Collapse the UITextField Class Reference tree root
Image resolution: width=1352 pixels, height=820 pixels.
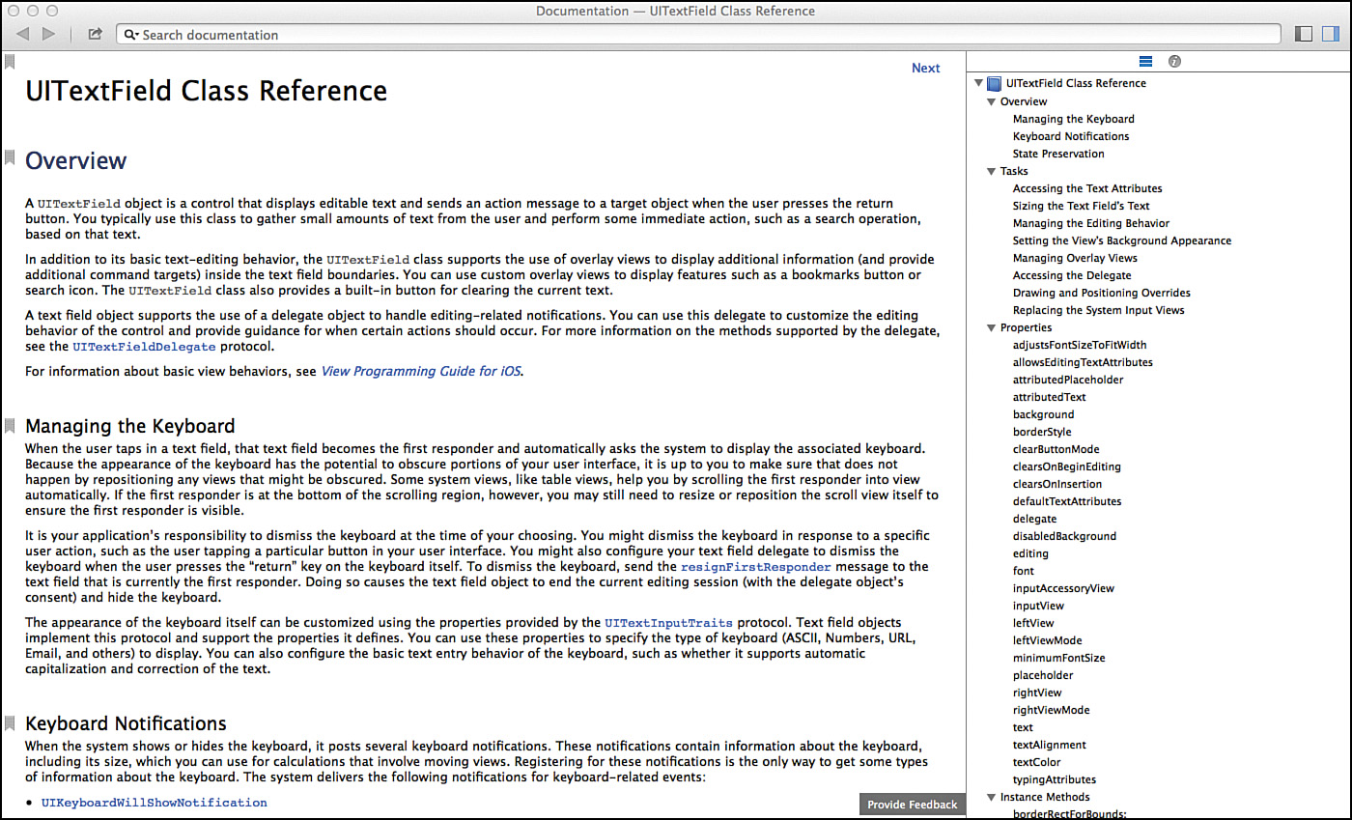point(978,83)
